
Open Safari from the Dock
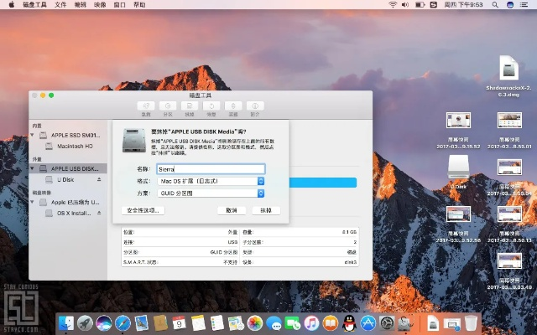click(123, 322)
